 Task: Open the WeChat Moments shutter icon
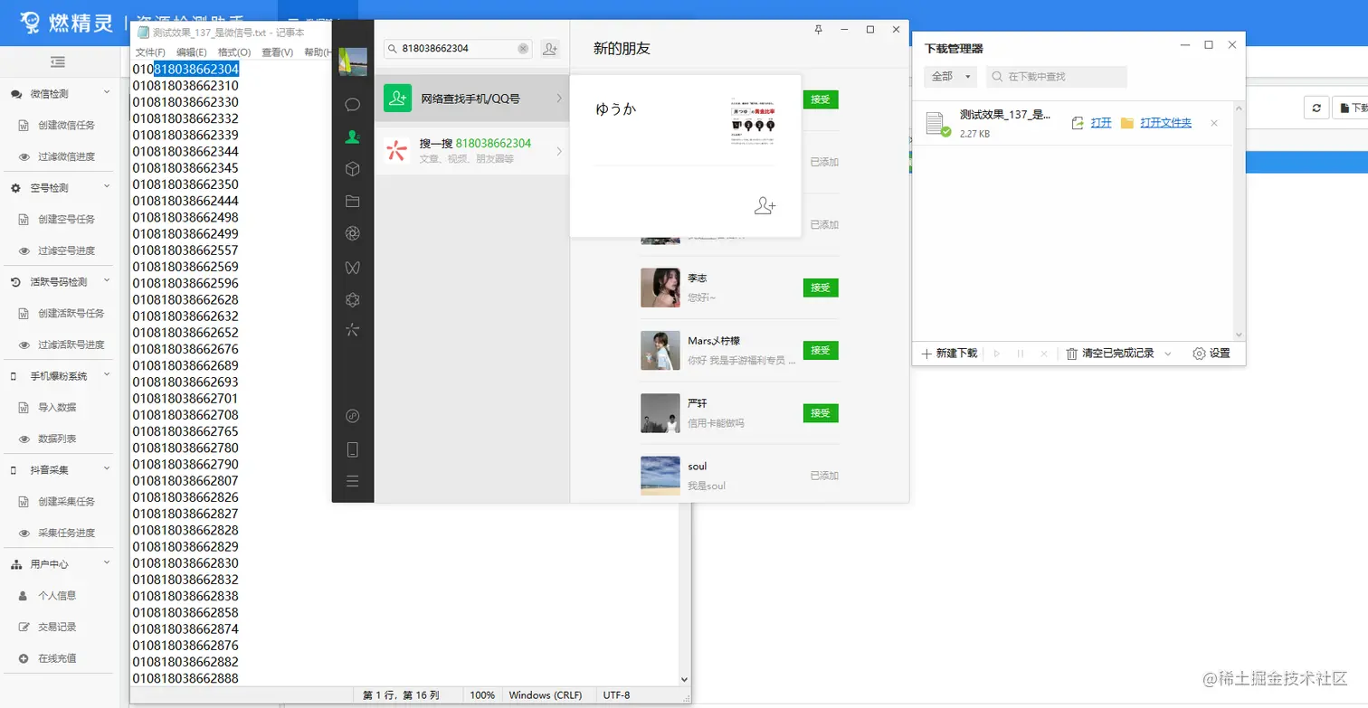[x=353, y=234]
